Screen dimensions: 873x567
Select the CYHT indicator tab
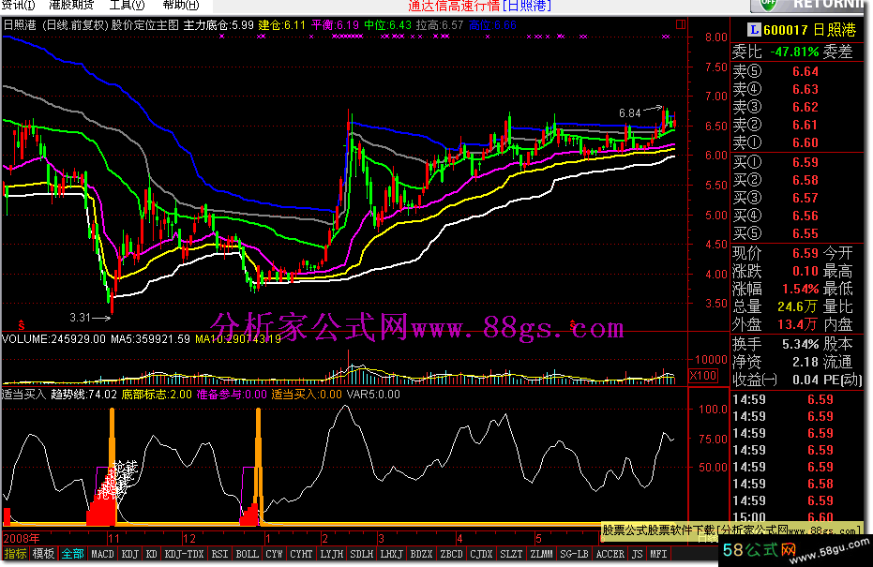pyautogui.click(x=301, y=554)
